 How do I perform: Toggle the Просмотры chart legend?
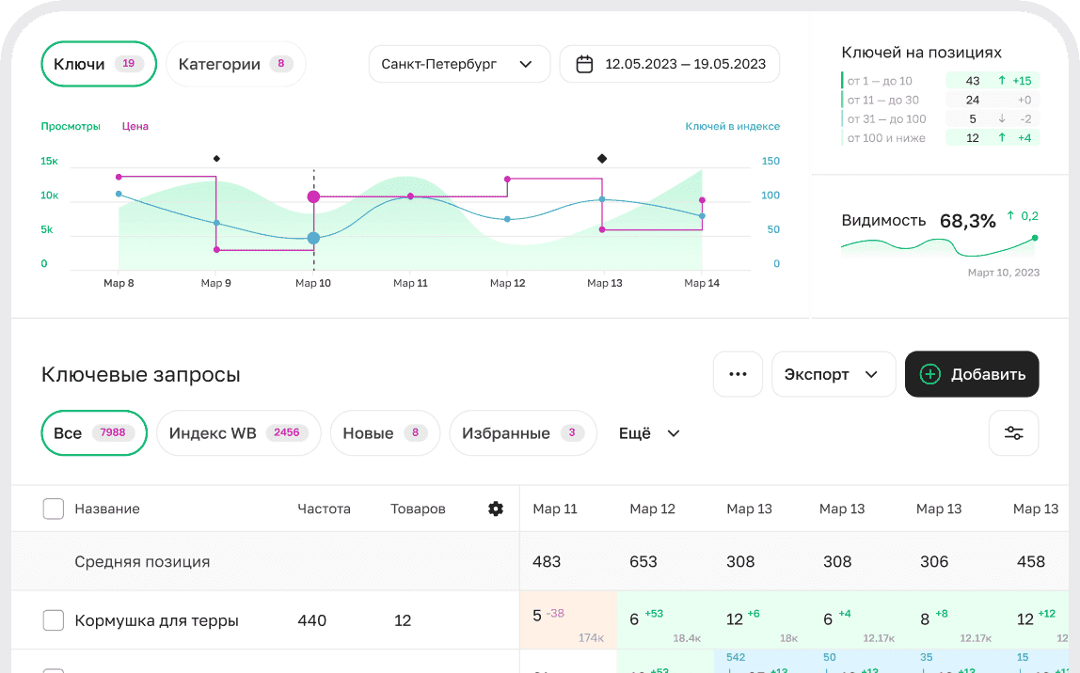click(71, 126)
